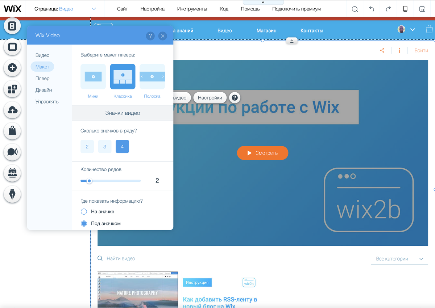
Task: Select На значке radio option
Action: coord(84,211)
